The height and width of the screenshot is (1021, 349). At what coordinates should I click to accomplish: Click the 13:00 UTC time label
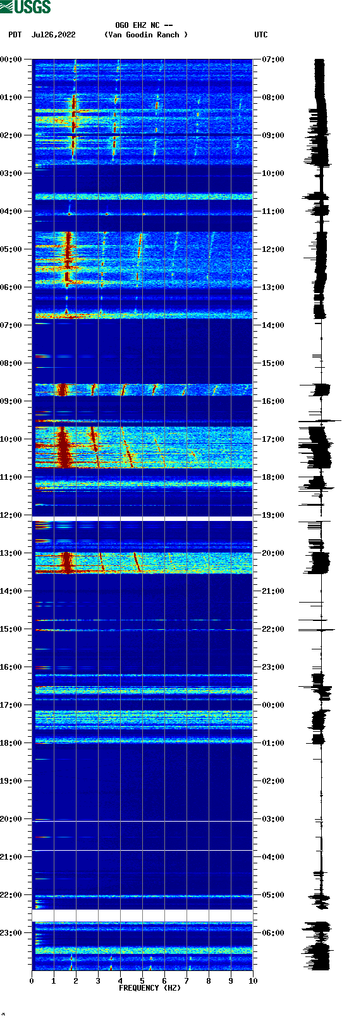[x=273, y=287]
